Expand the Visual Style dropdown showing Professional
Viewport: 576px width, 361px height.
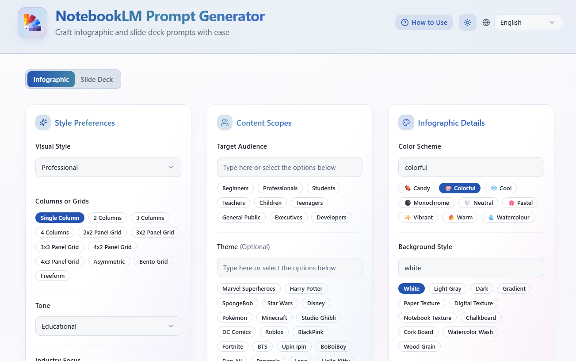pos(108,167)
